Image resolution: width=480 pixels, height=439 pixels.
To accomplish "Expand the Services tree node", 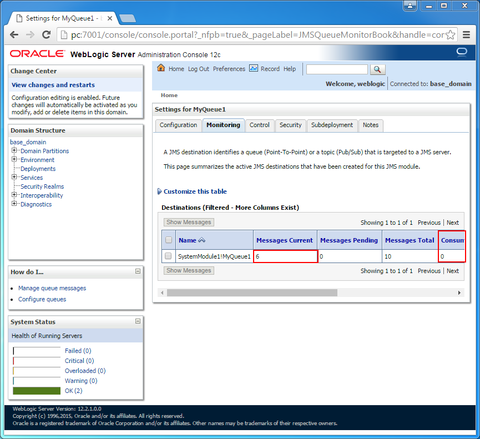I will (x=14, y=177).
